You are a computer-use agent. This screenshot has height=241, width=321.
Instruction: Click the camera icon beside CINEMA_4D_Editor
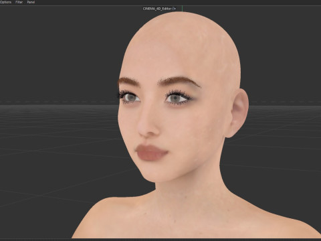coord(174,9)
